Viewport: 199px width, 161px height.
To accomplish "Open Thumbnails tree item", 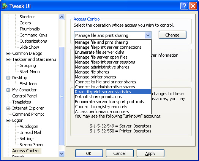I will click(30, 29).
